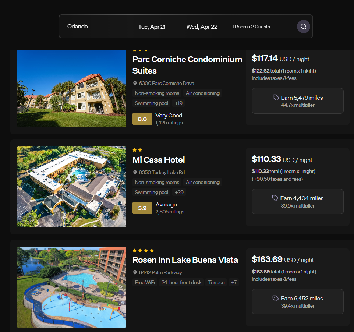Click the location pin beside 9350 Turkey Lake Rd
This screenshot has width=354, height=332.
coord(135,172)
